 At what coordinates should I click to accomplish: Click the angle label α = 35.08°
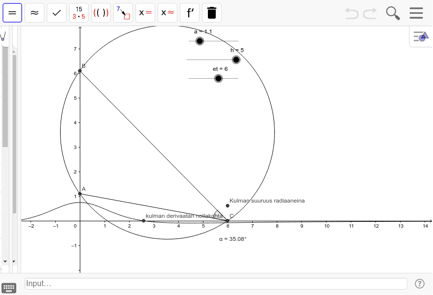pos(233,239)
